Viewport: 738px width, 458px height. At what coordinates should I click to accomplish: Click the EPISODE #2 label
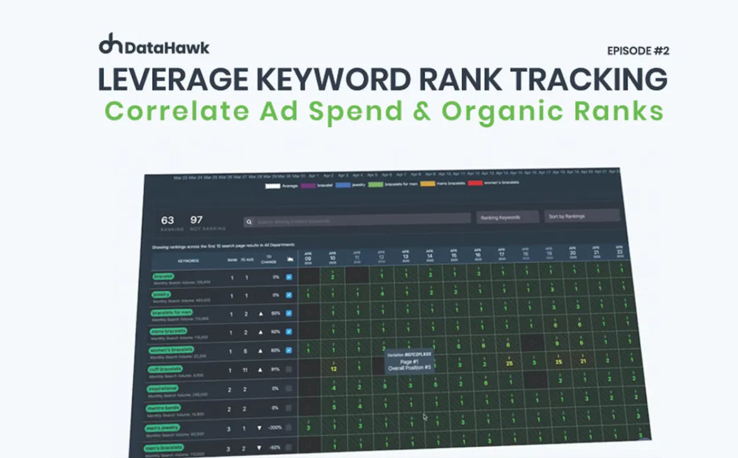[x=638, y=51]
